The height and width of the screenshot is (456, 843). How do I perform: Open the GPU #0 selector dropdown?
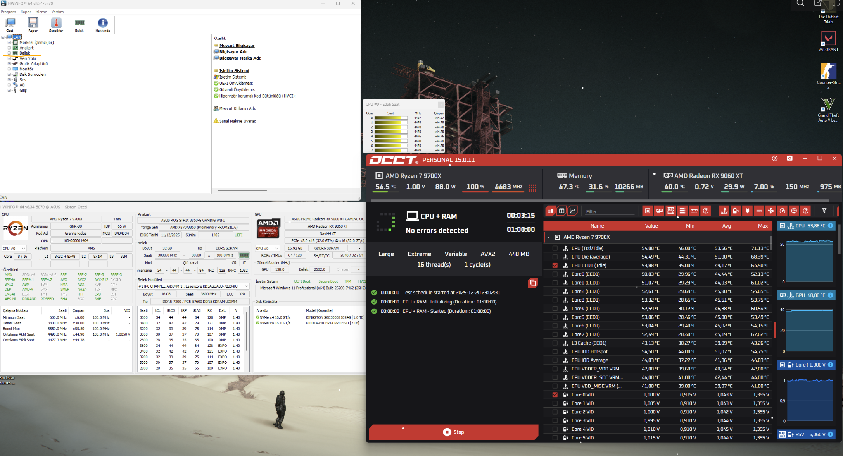coord(267,248)
